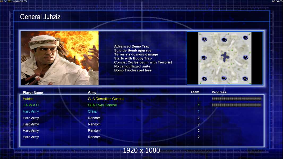Screen dimensions: 283x159
Task: Click the Player Name column header
Action: pos(33,92)
